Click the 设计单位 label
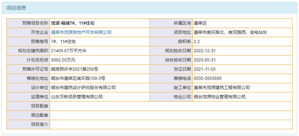Viewport: 299px width, 136px height. click(40, 88)
